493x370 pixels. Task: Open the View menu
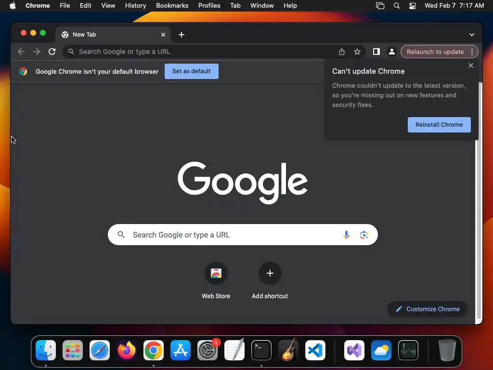[108, 6]
